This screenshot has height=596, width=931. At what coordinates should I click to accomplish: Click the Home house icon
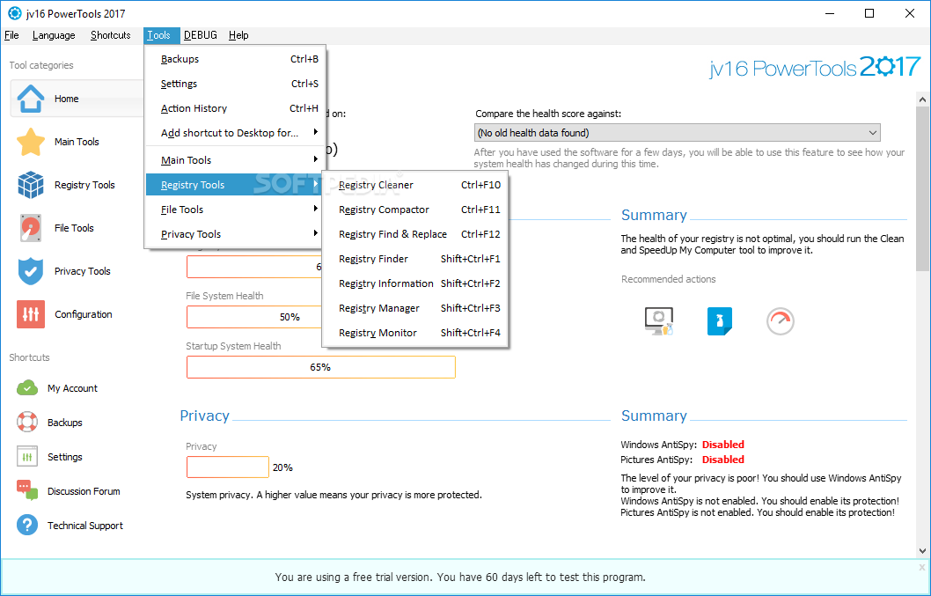[30, 99]
